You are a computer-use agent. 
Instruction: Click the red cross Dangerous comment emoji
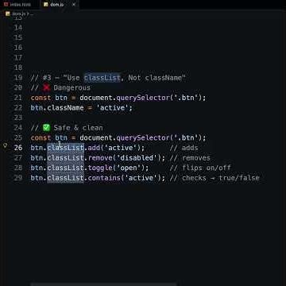pos(47,87)
